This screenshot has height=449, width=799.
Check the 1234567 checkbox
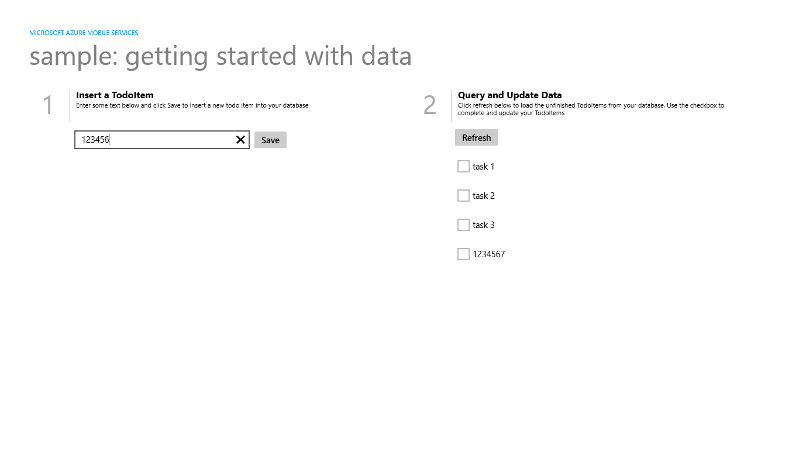(x=463, y=254)
